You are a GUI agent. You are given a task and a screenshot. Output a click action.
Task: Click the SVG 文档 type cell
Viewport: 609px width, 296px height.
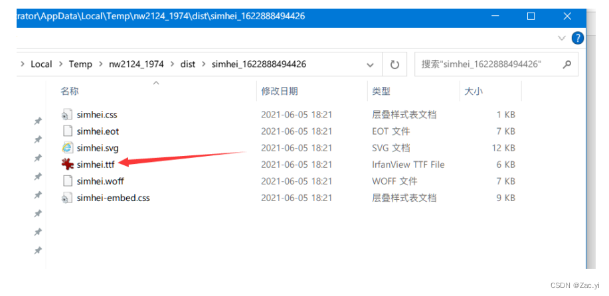click(x=391, y=148)
